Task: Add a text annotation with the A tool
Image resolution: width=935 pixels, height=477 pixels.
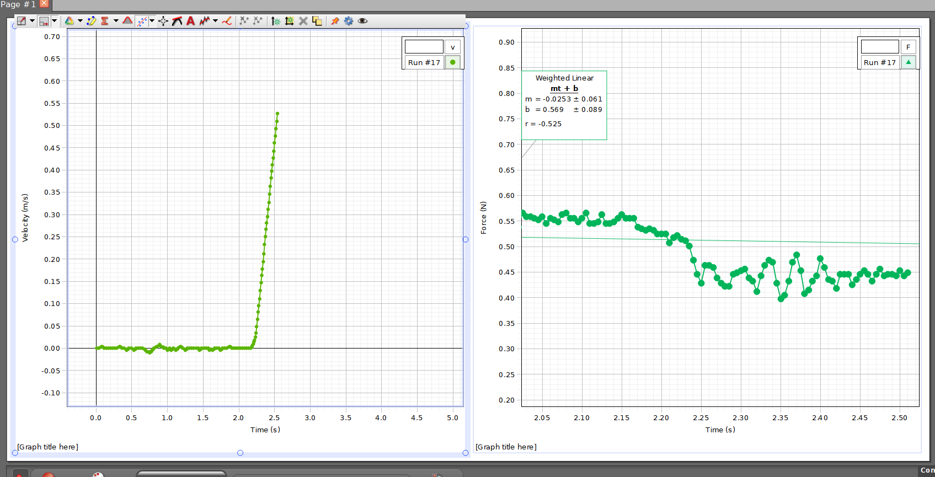Action: [x=190, y=21]
